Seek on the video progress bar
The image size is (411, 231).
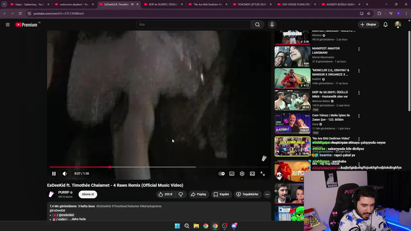tap(159, 167)
